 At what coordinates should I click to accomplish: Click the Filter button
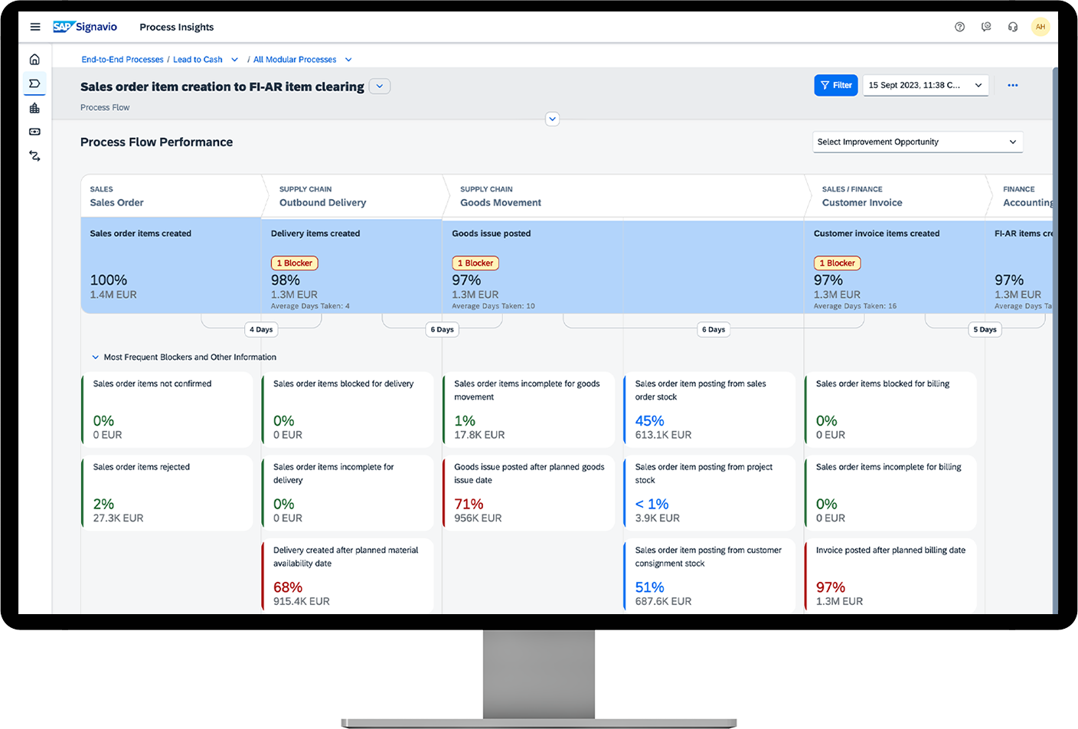coord(835,85)
